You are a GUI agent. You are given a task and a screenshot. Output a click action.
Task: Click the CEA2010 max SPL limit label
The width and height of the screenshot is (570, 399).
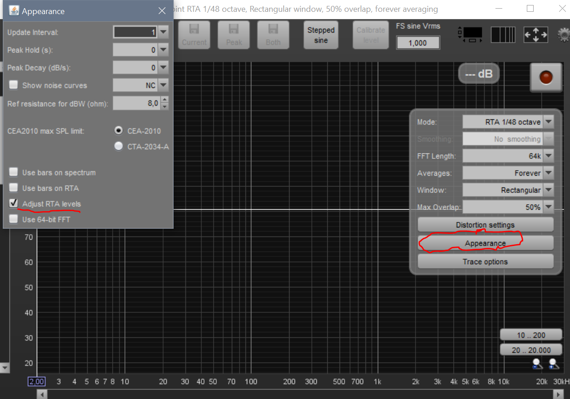point(46,131)
